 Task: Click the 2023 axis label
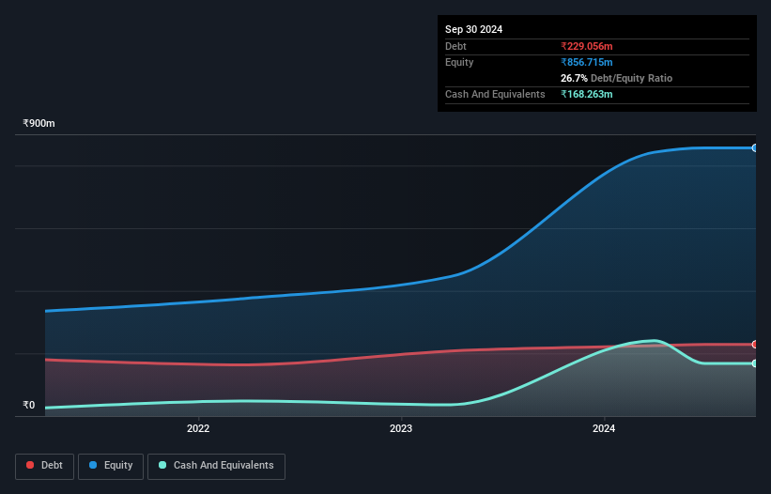[401, 428]
